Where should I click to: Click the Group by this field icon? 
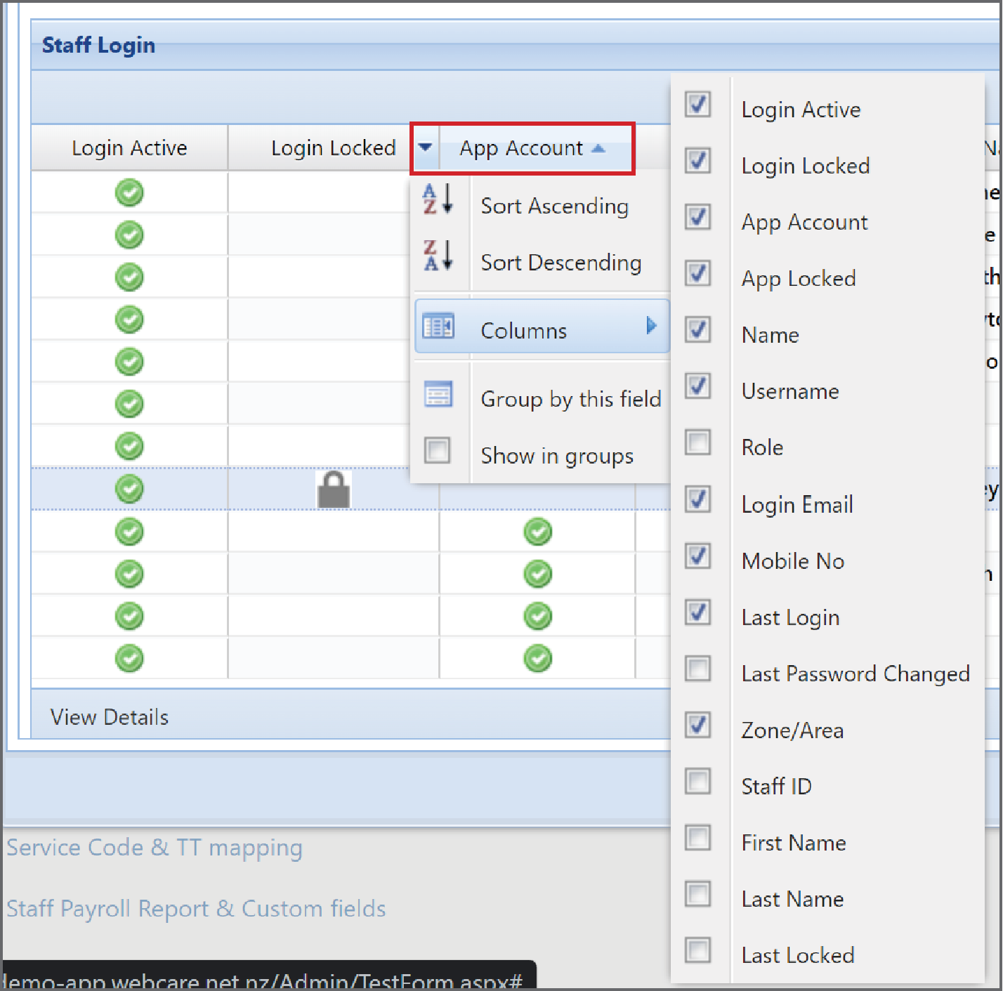[x=438, y=395]
